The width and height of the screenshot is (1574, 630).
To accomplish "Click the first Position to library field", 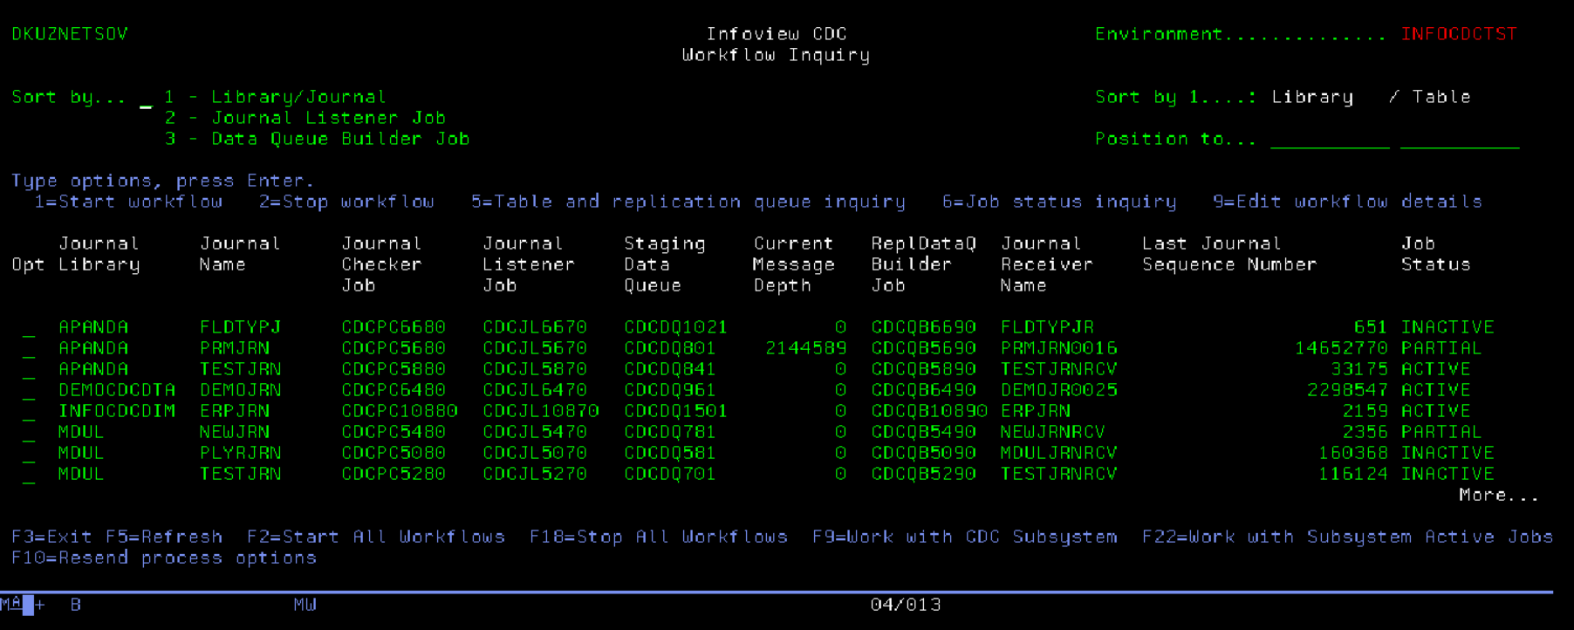I will click(1330, 140).
